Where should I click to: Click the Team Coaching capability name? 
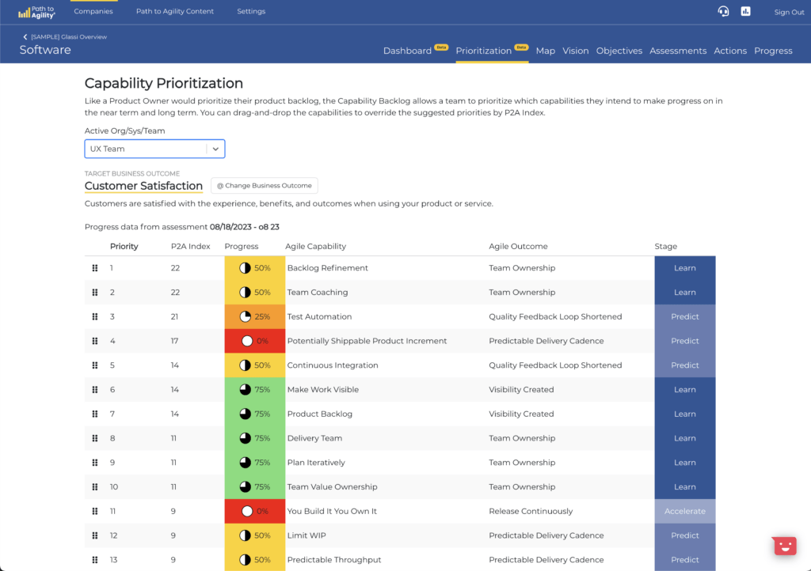[318, 292]
